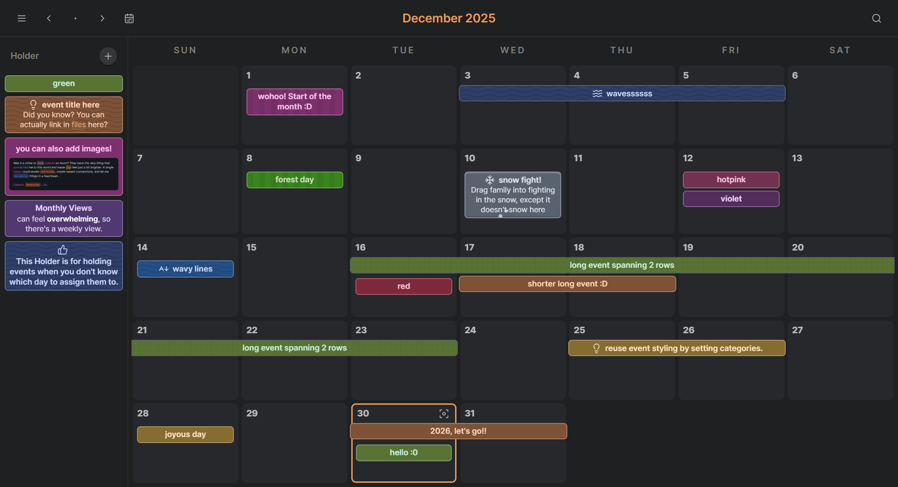Select the 'forest day' event
Image resolution: width=898 pixels, height=487 pixels.
click(x=295, y=180)
